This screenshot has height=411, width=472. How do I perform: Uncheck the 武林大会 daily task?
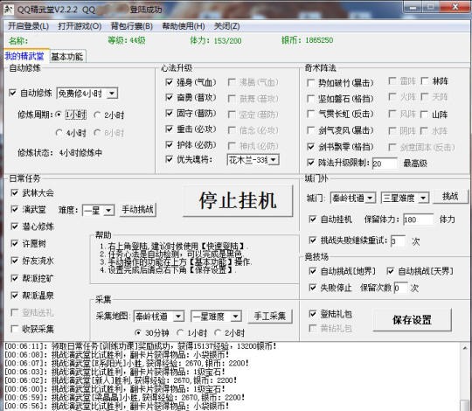coord(14,192)
